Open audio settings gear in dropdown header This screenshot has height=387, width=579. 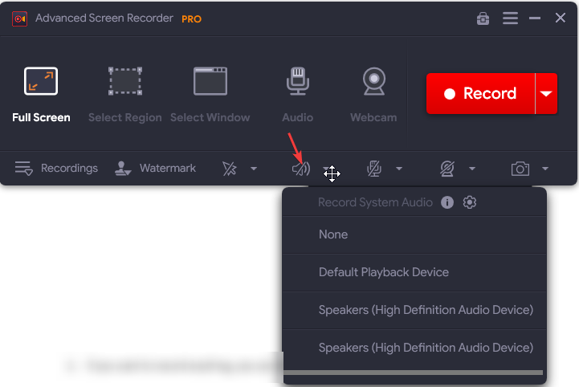coord(471,202)
